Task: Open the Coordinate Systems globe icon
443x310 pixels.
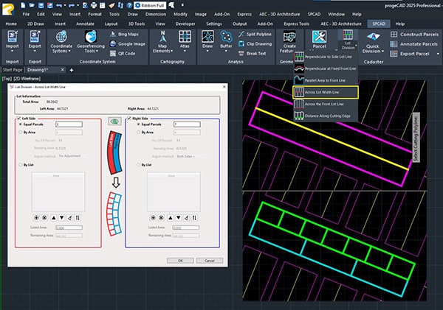Action: tap(61, 37)
